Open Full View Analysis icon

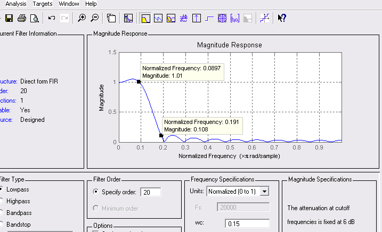111,18
